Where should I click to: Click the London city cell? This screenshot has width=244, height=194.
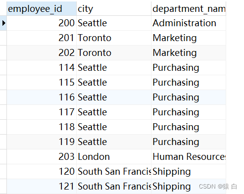pos(114,157)
